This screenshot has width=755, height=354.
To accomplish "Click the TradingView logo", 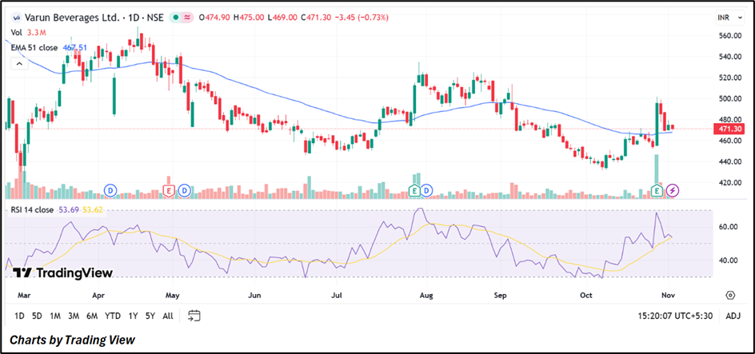I will pyautogui.click(x=62, y=272).
